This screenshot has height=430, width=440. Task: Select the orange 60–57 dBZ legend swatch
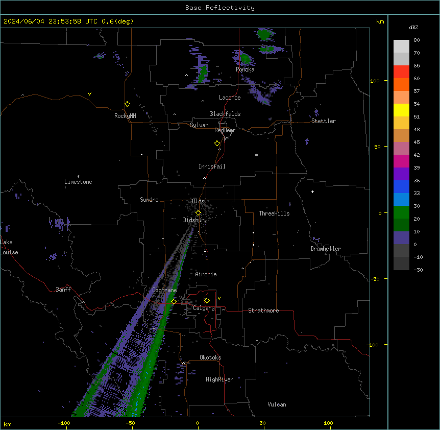(x=401, y=84)
